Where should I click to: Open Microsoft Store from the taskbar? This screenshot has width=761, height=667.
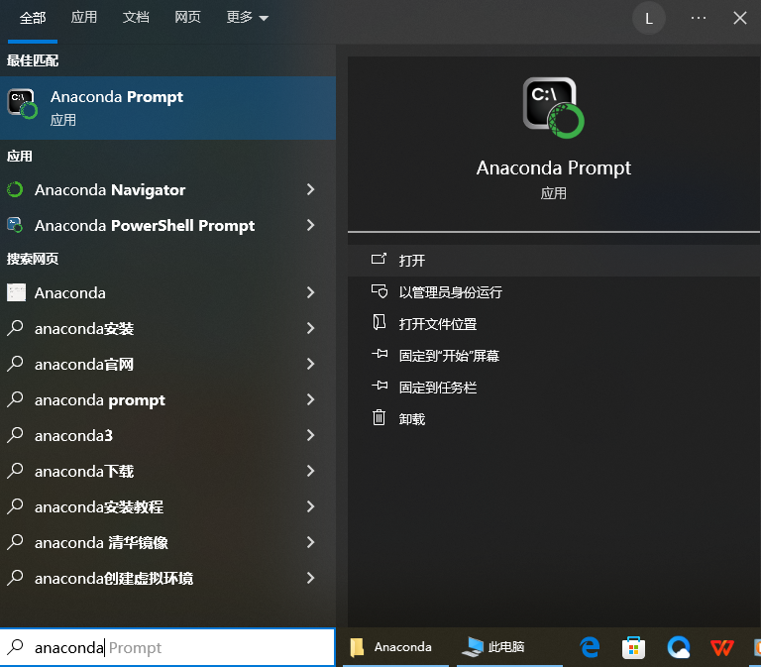(634, 647)
